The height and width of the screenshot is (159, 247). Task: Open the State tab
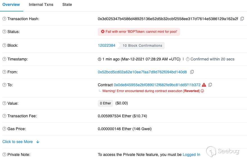click(67, 4)
